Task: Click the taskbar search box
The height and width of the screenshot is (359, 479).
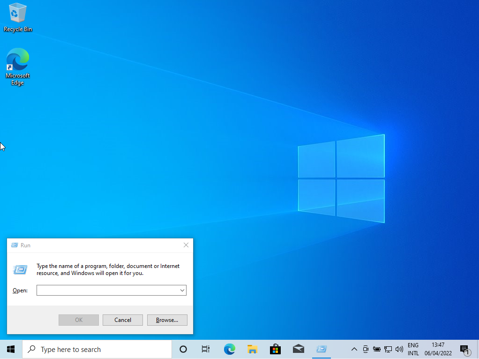Action: pyautogui.click(x=97, y=349)
